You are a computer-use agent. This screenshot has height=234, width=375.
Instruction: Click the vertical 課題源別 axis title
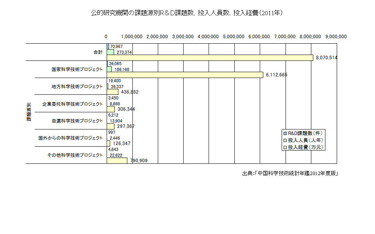[29, 112]
